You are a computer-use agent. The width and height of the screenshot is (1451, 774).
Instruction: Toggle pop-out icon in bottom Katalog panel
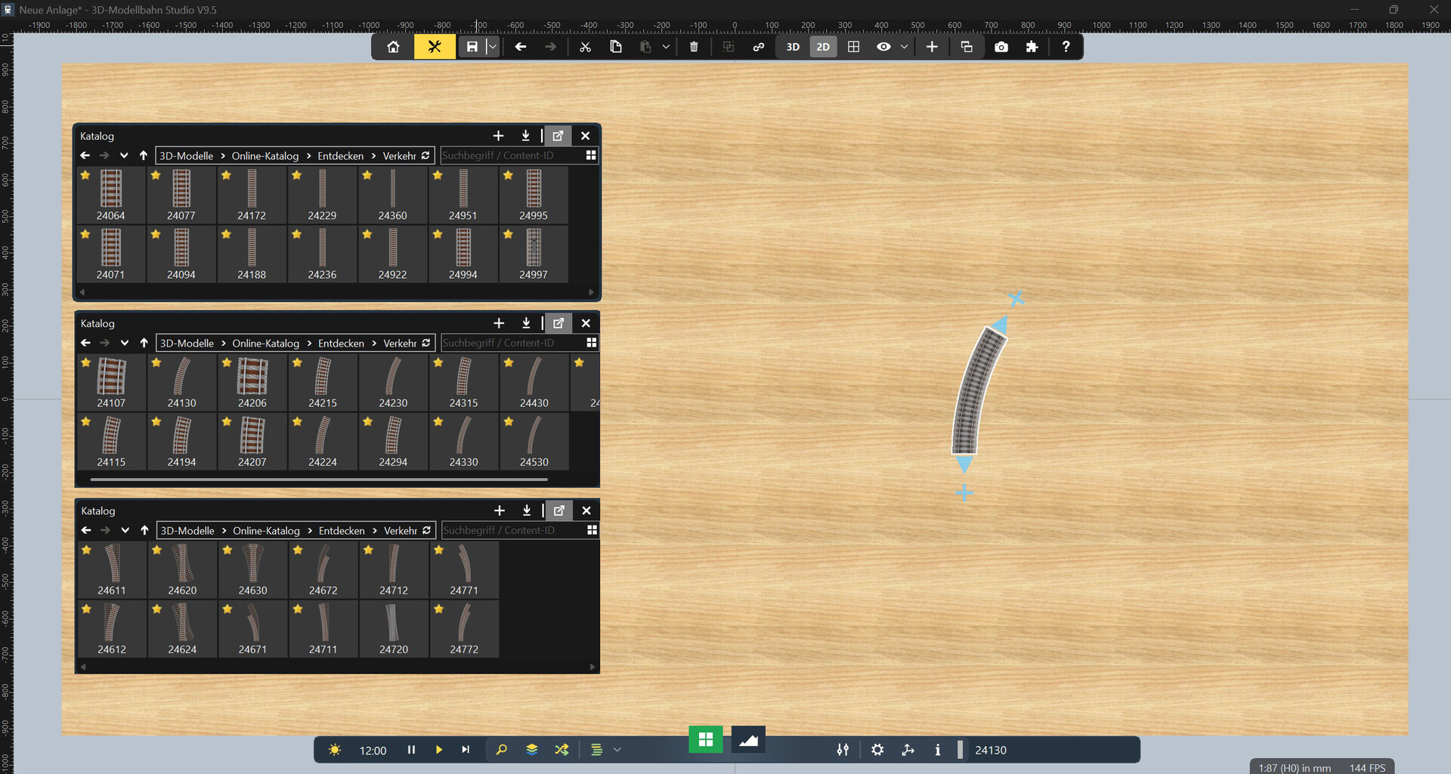pyautogui.click(x=559, y=510)
